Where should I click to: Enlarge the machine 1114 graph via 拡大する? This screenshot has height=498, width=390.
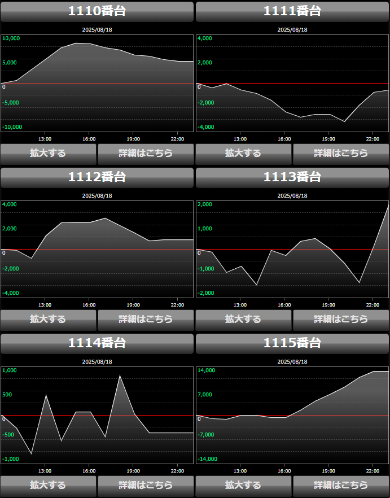48,486
